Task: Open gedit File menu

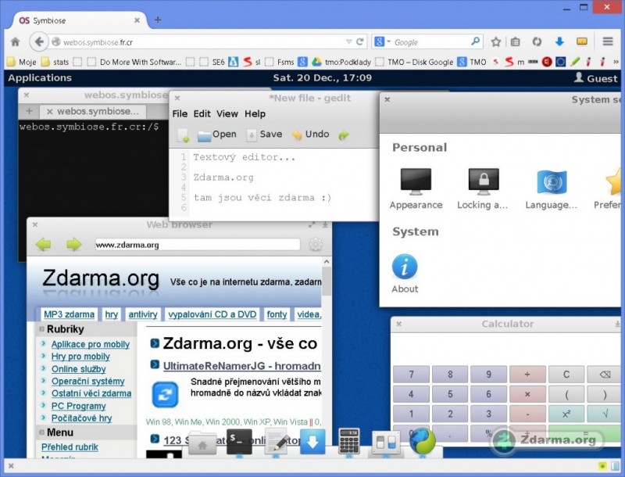Action: [180, 113]
